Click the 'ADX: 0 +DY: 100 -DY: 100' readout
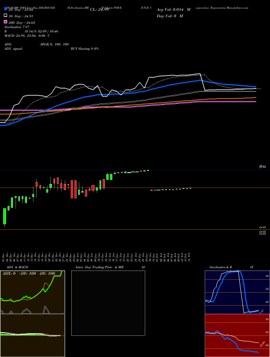This screenshot has height=357, width=270. coord(29,273)
